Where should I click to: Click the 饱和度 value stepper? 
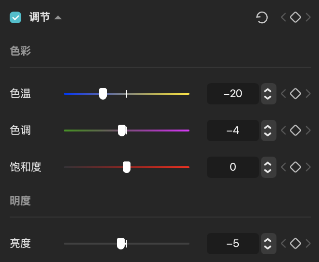[x=269, y=167]
